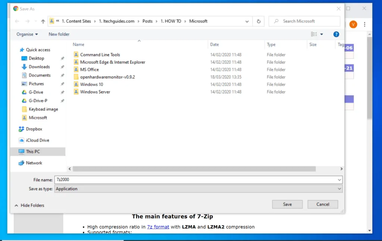382x241 pixels.
Task: Click the Help question mark icon
Action: click(336, 34)
